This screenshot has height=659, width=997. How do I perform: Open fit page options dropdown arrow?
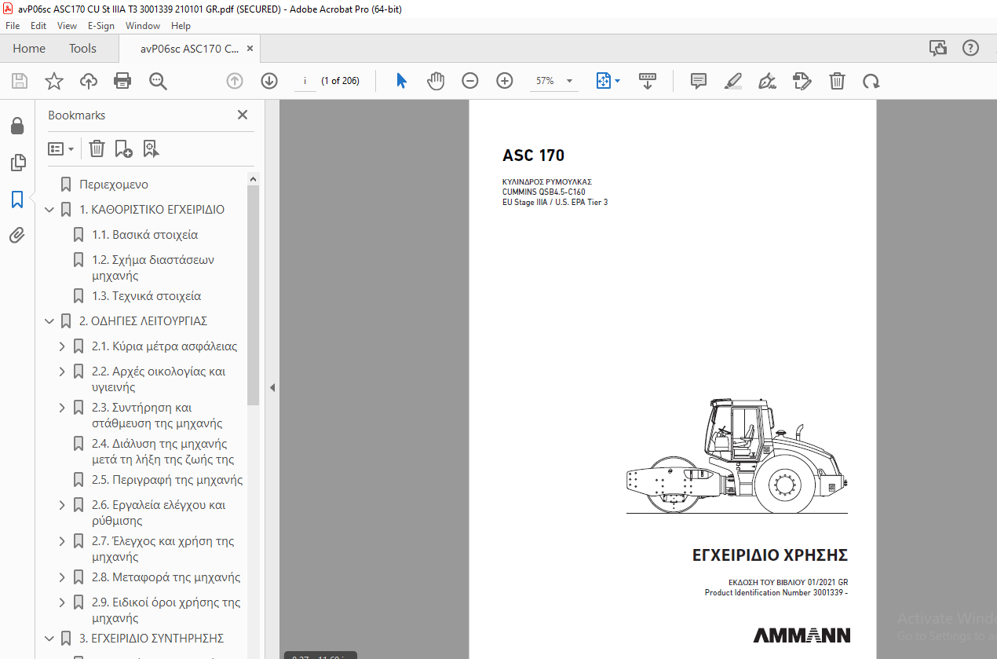(x=617, y=81)
